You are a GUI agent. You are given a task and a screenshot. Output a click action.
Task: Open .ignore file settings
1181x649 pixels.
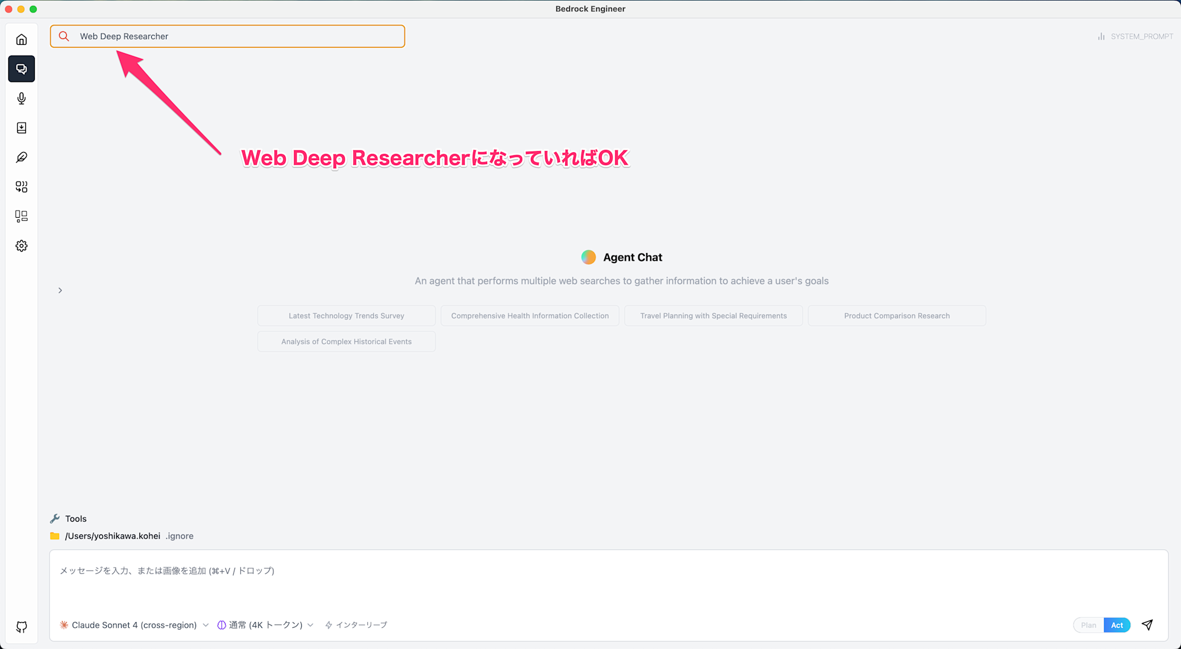(180, 536)
